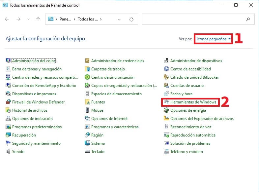Click the Historial de archivos icon
Viewport: 259px width, 192px height.
tap(8, 110)
